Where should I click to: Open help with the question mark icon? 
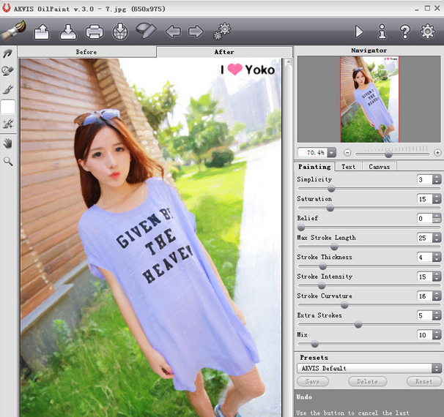click(404, 31)
